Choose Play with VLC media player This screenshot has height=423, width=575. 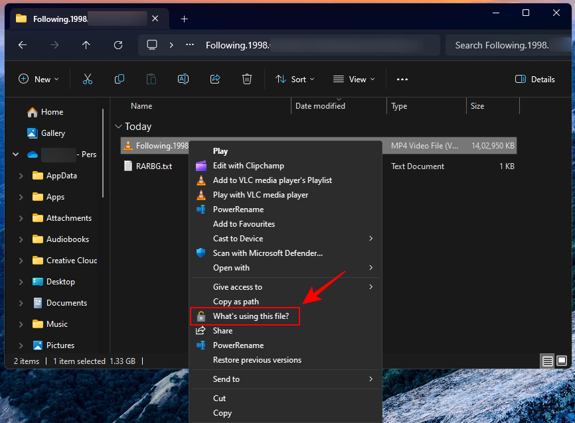pyautogui.click(x=260, y=195)
